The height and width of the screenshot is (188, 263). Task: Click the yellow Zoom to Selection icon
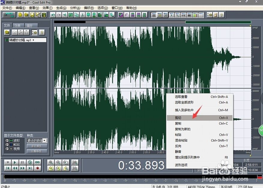(51, 168)
